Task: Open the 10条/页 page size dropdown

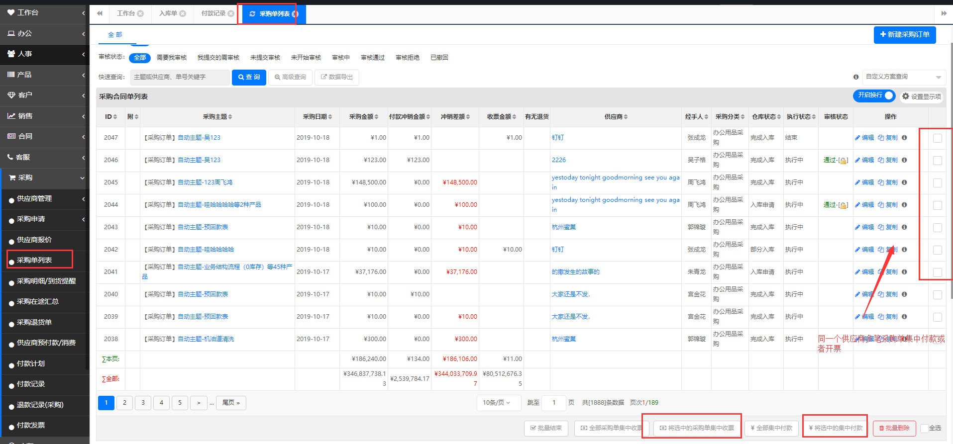Action: [x=496, y=403]
